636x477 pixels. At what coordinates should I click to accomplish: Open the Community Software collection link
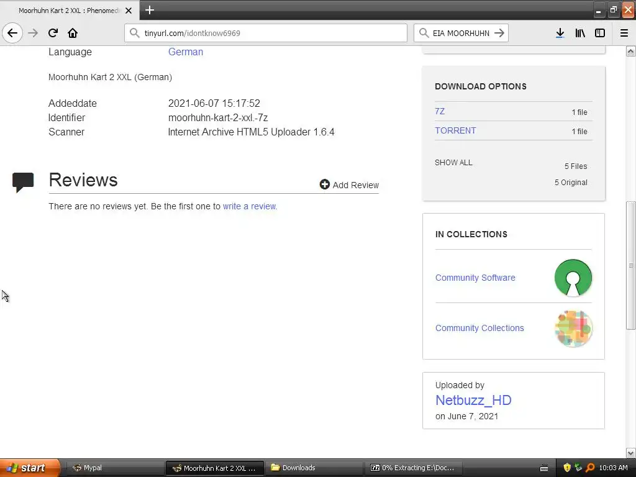click(475, 278)
